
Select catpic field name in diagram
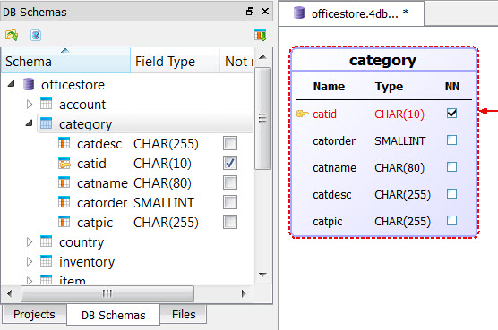[328, 221]
